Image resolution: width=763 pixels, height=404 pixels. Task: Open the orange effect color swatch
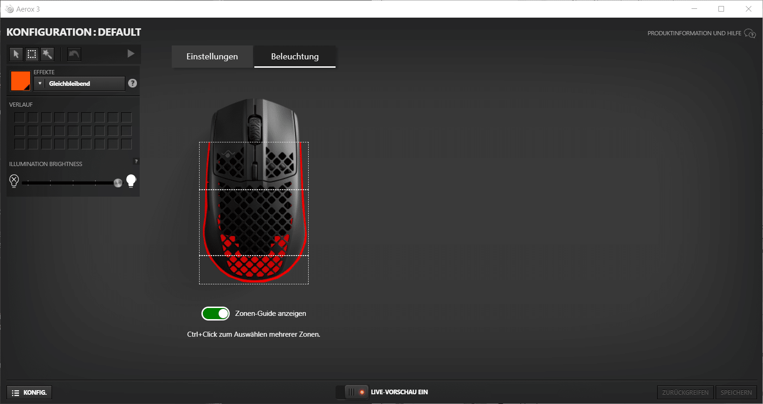(20, 81)
